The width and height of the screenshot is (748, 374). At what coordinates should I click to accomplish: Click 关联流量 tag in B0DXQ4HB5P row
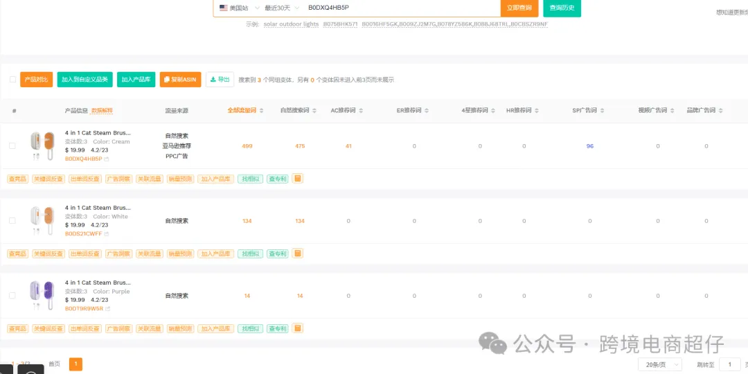[x=150, y=179]
